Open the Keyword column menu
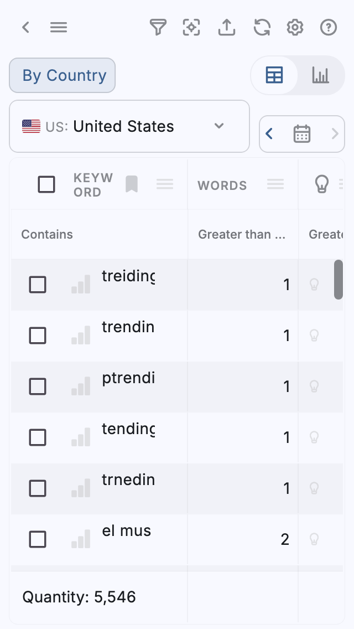This screenshot has width=354, height=629. click(x=165, y=184)
